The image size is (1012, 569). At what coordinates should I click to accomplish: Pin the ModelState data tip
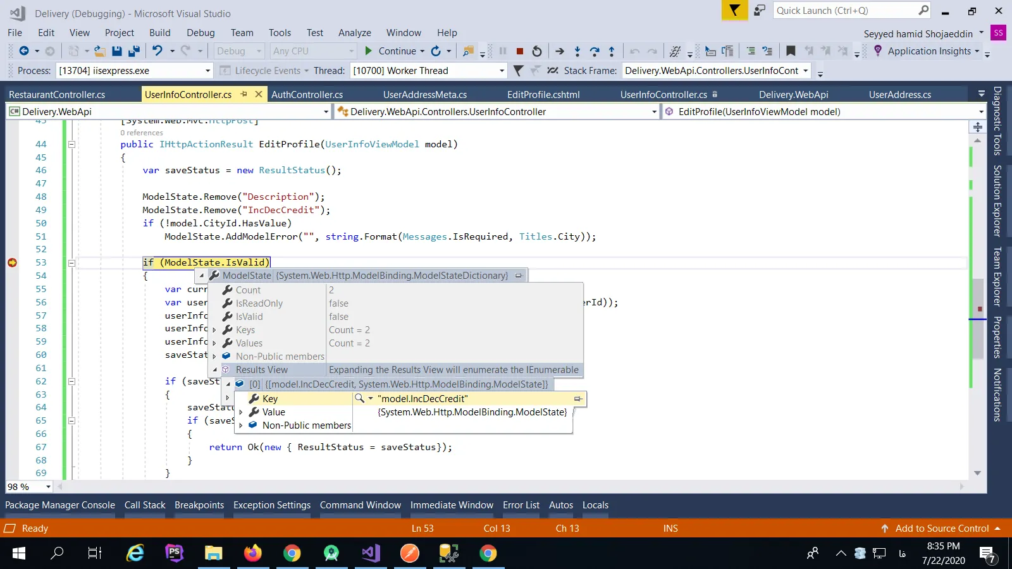coord(519,276)
